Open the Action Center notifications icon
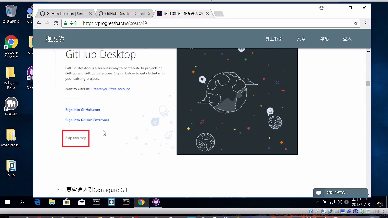Viewport: 388px width, 218px height. pyautogui.click(x=378, y=202)
